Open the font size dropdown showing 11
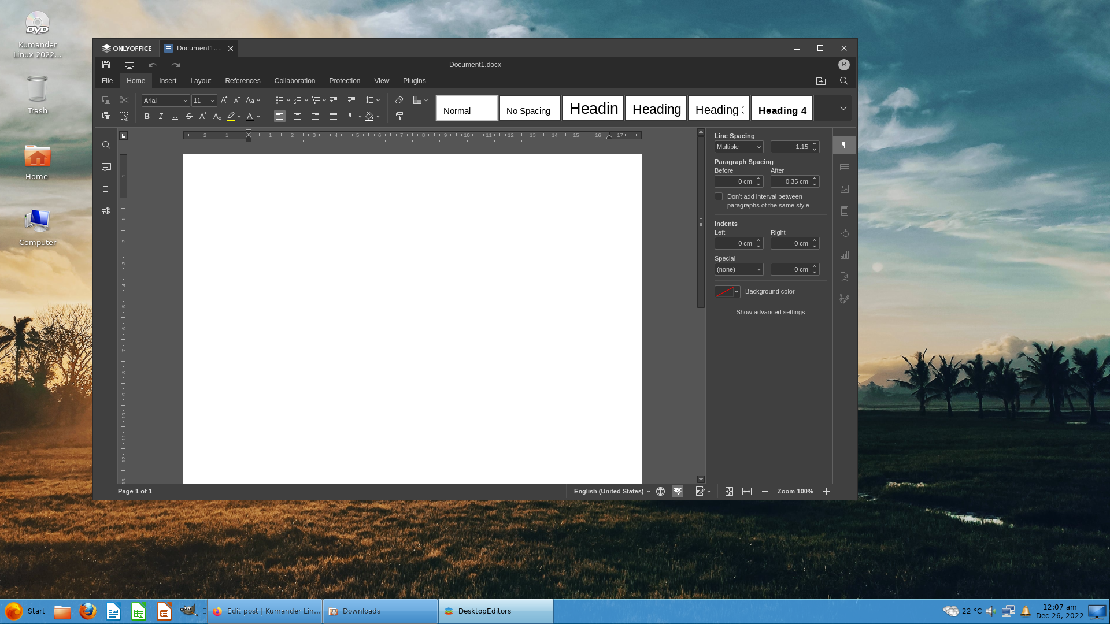This screenshot has height=624, width=1110. point(204,101)
